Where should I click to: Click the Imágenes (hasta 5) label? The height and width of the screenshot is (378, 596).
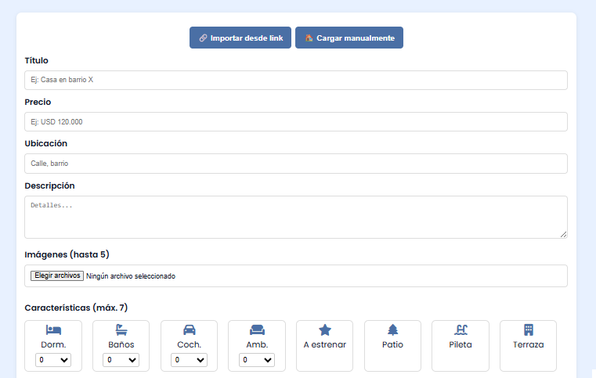[x=67, y=254]
